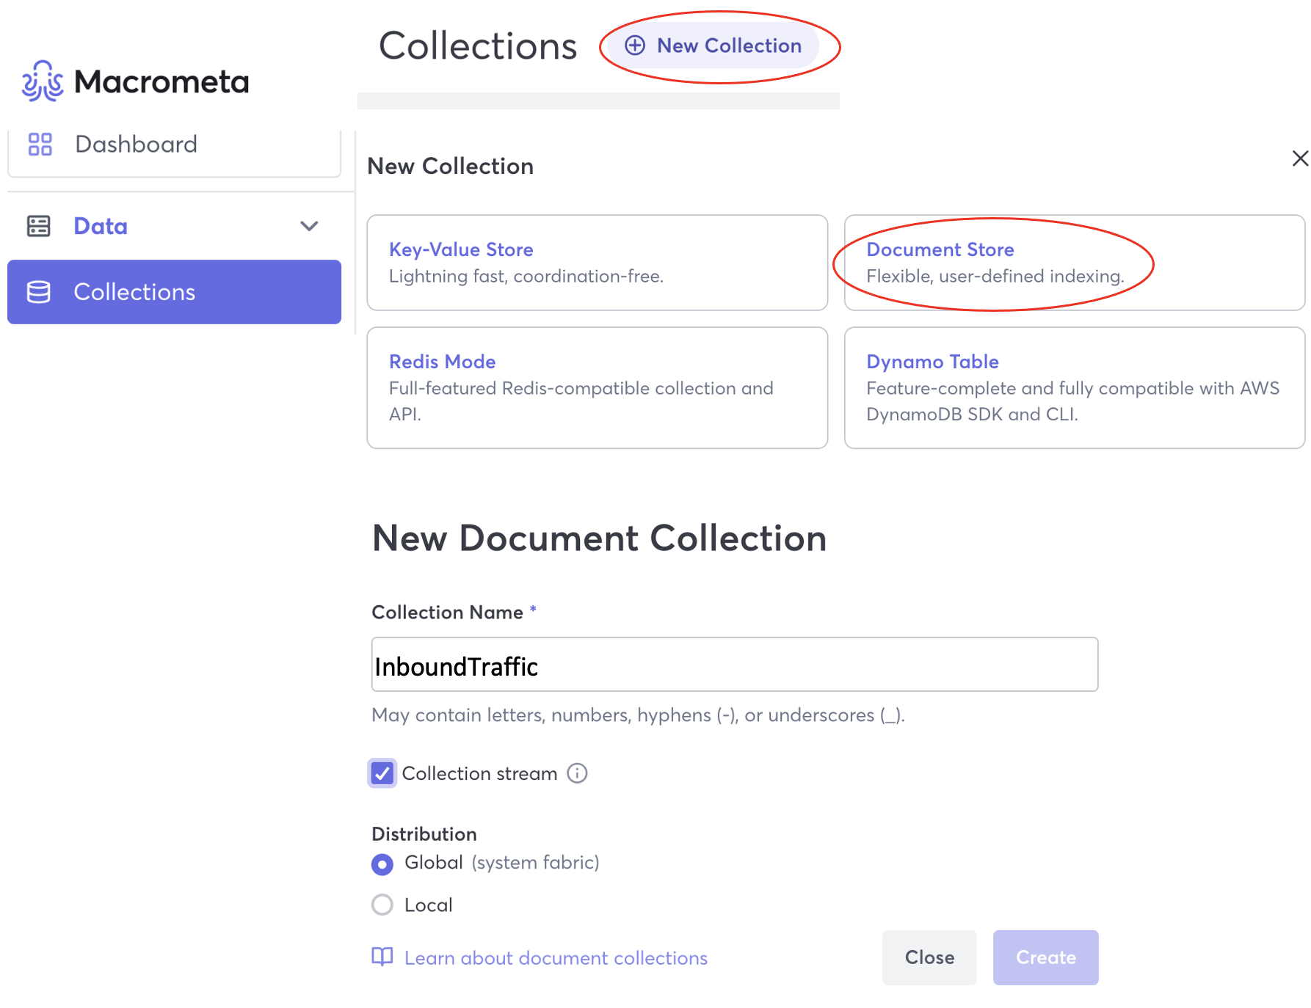Choose the Document Store collection type
This screenshot has height=1008, width=1311.
click(1075, 263)
